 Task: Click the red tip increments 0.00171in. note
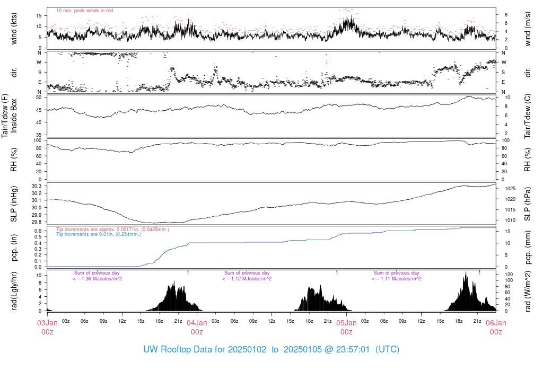coord(112,229)
